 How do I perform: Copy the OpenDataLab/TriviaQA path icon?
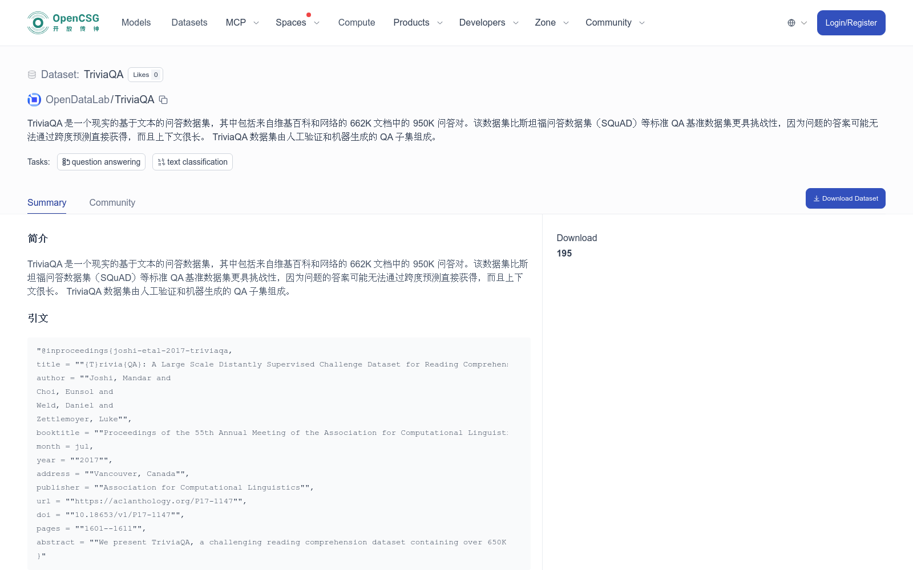pos(163,100)
